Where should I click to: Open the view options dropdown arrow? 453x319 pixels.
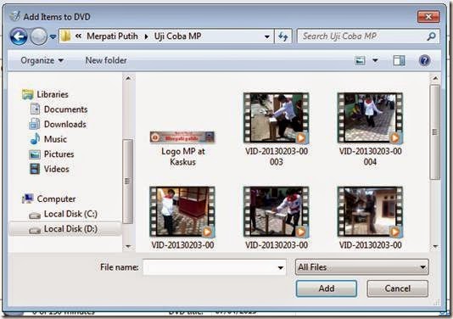click(375, 60)
